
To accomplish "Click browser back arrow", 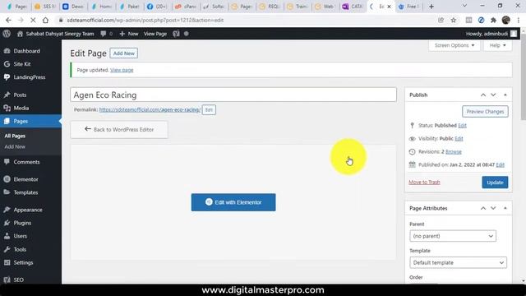I will [8, 20].
